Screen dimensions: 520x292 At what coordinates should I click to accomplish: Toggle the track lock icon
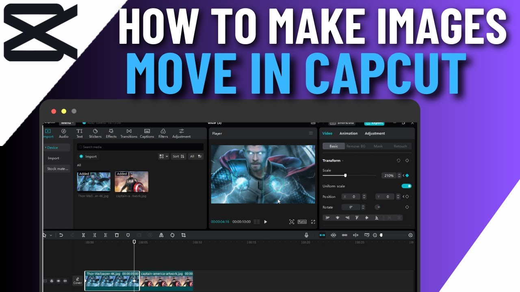[52, 281]
